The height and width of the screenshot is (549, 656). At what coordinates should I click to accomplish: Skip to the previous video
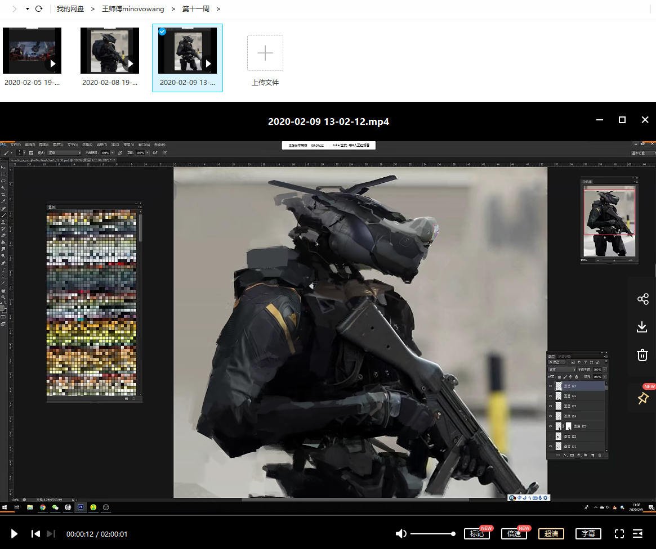(35, 534)
